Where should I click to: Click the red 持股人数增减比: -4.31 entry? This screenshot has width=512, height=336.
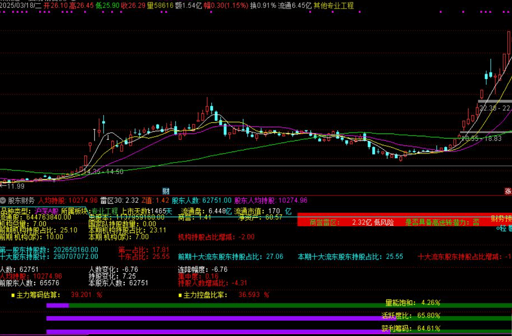pyautogui.click(x=212, y=283)
